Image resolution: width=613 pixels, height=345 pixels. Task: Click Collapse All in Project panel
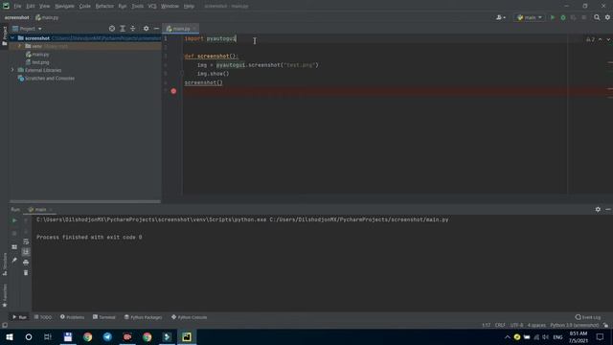[x=133, y=29]
